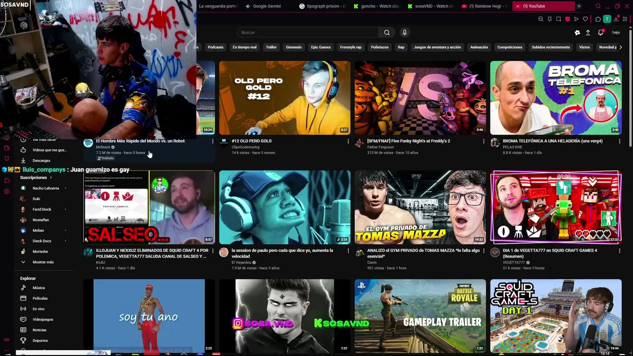
Task: Select Podcasts category chip
Action: (x=216, y=47)
